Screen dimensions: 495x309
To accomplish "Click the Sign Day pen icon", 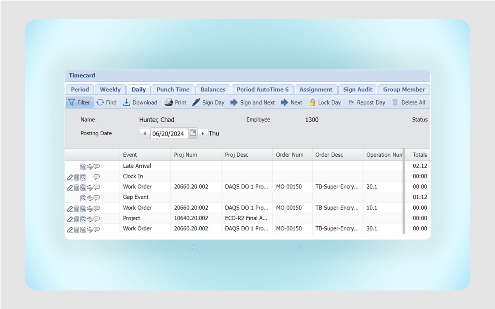I will [x=196, y=102].
